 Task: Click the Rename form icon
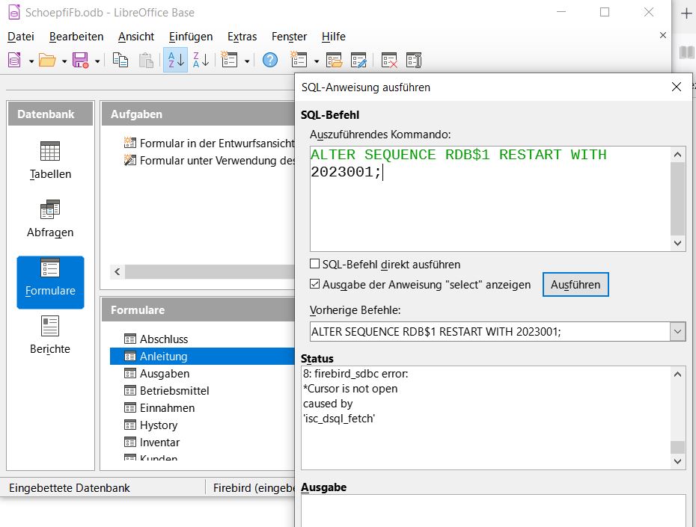(414, 60)
